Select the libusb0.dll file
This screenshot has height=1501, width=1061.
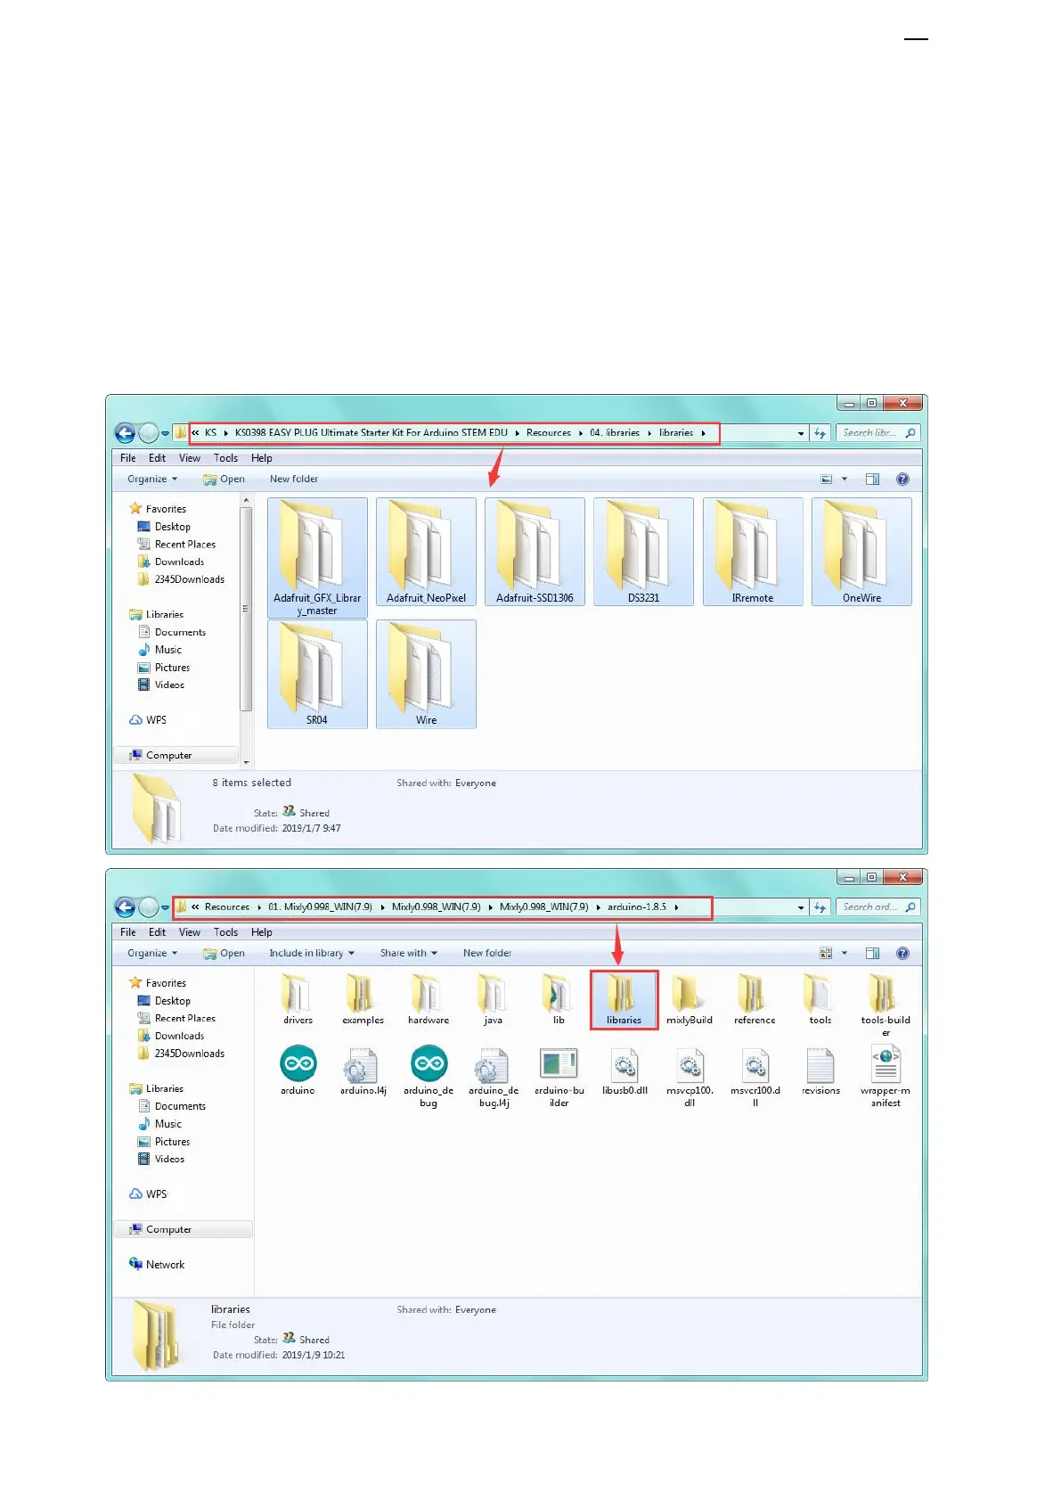624,1066
